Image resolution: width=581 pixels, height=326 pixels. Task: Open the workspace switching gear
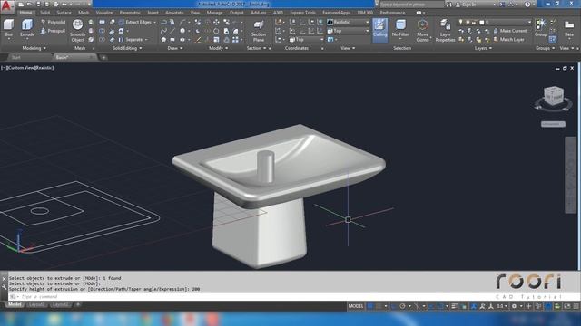[514, 306]
